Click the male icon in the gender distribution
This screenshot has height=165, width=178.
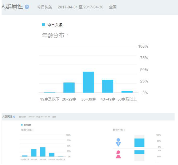(118, 142)
